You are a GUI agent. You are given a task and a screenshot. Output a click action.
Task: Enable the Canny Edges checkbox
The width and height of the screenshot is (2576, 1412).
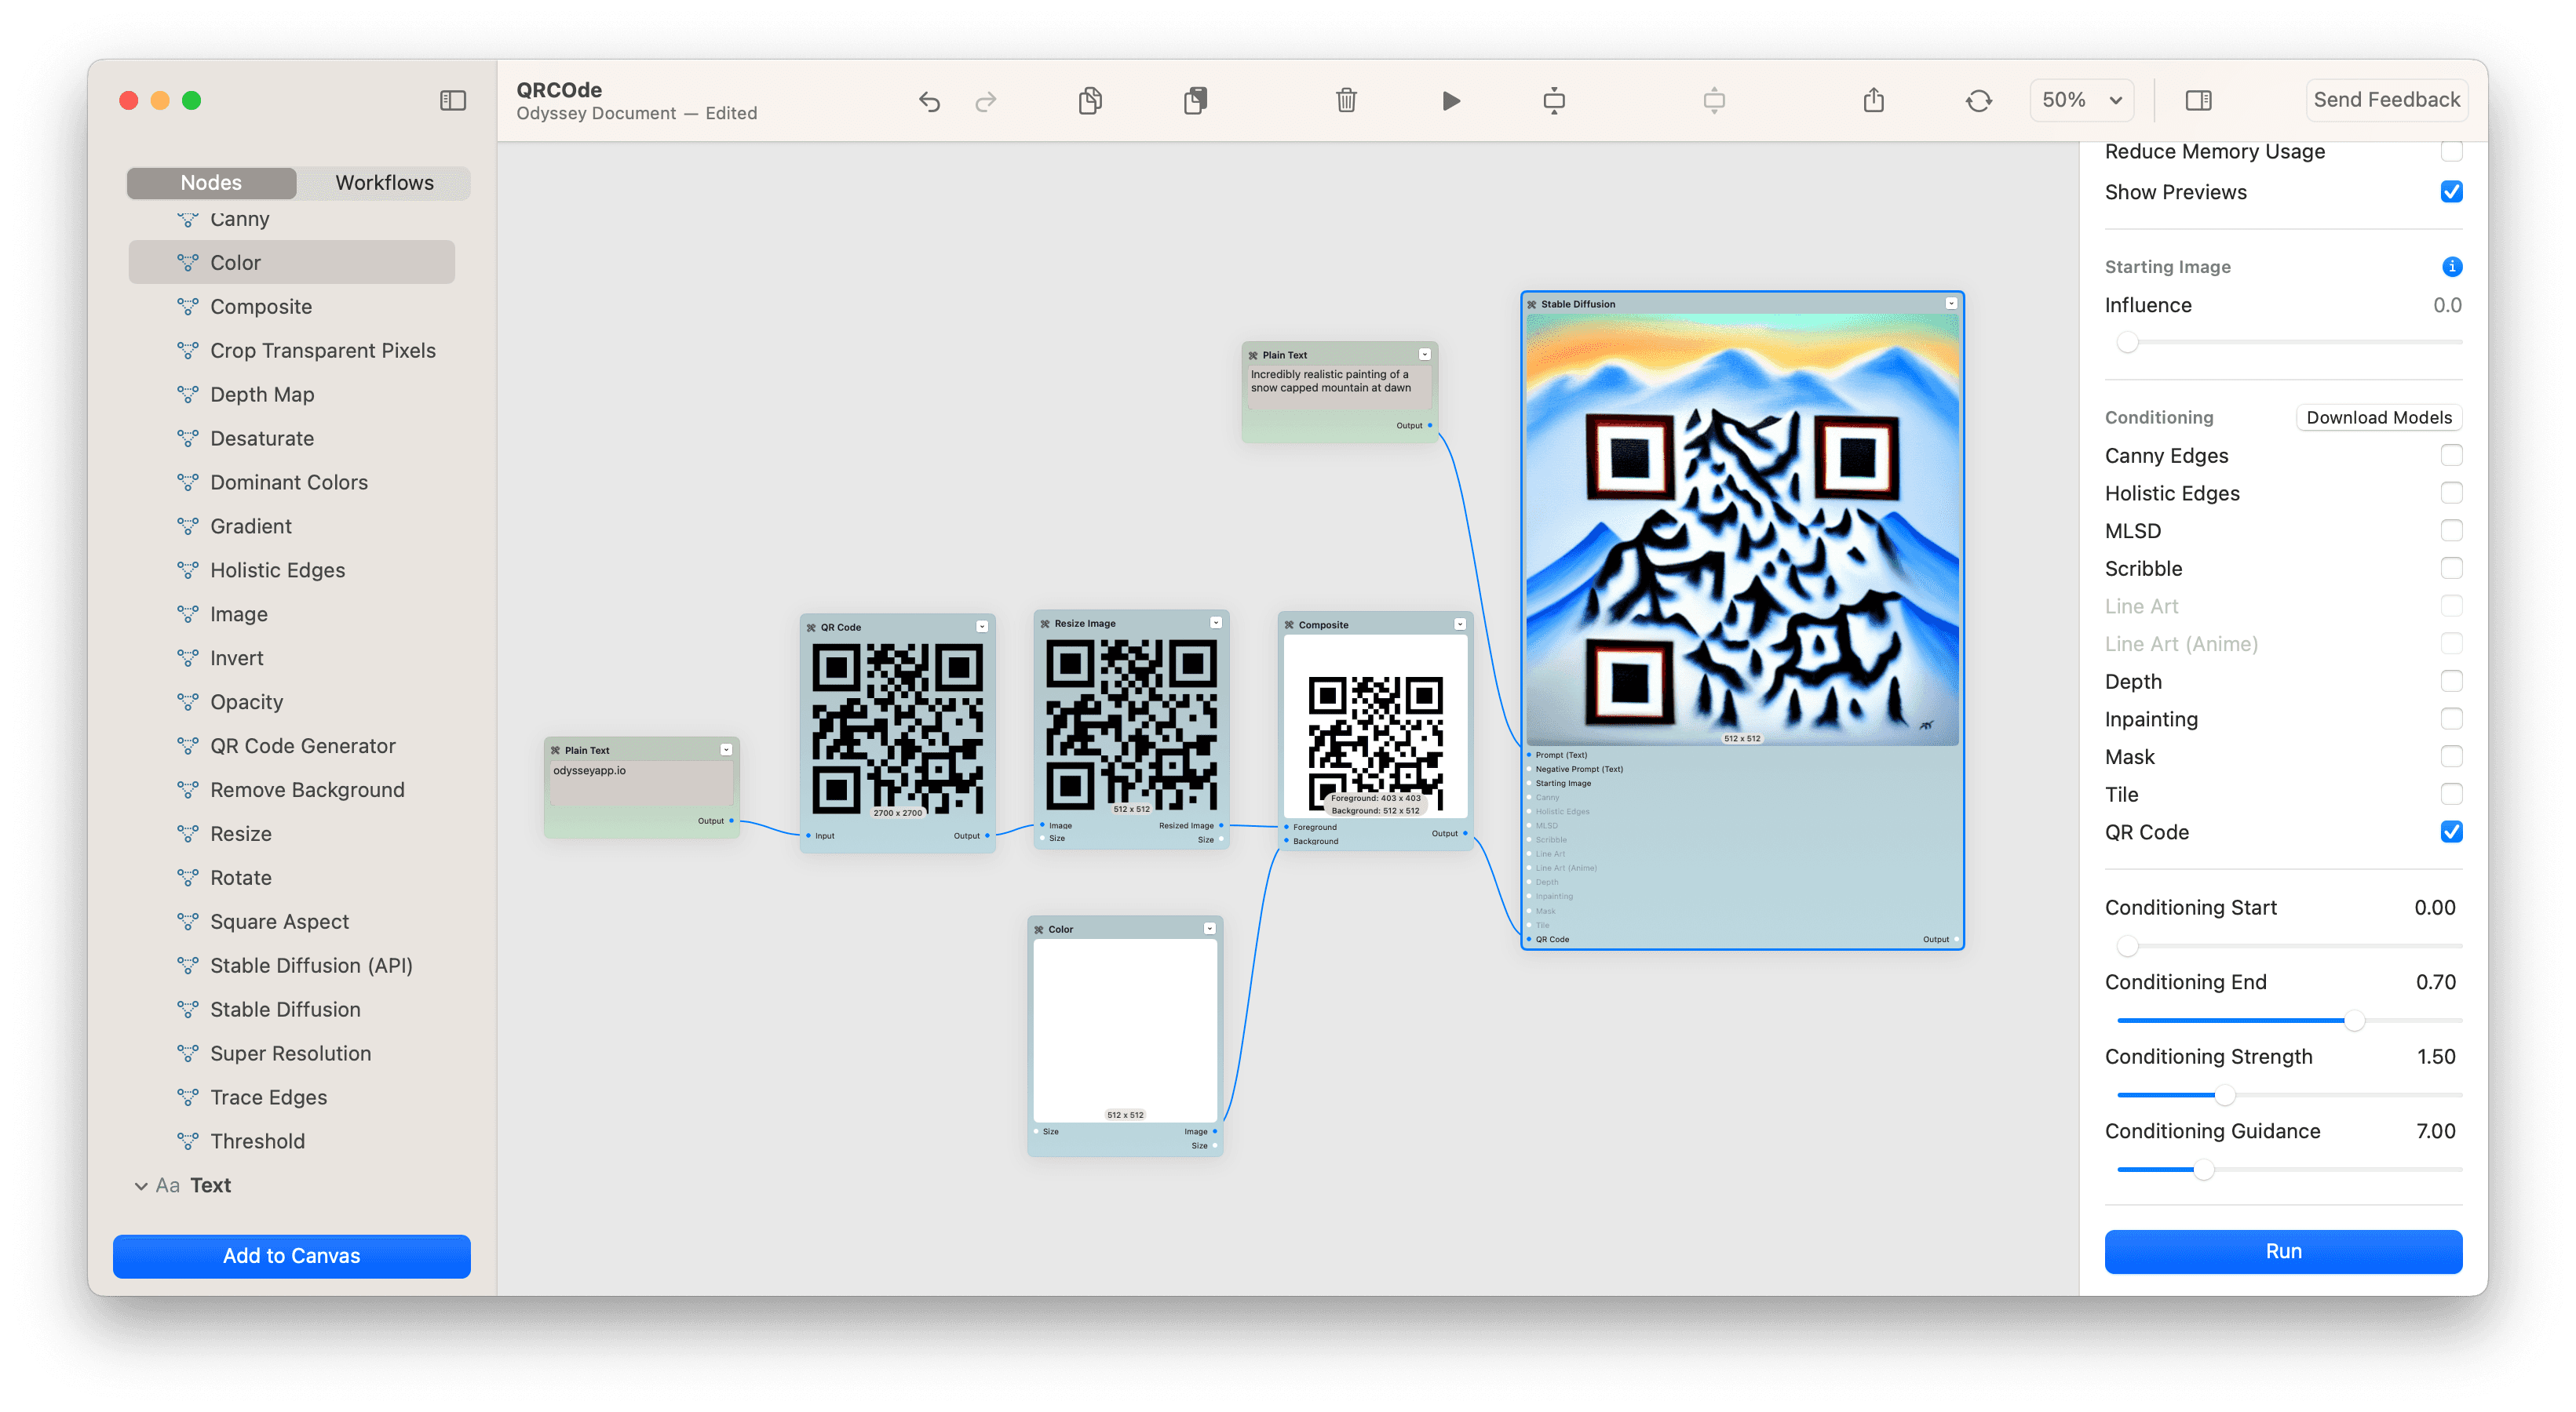(2451, 456)
